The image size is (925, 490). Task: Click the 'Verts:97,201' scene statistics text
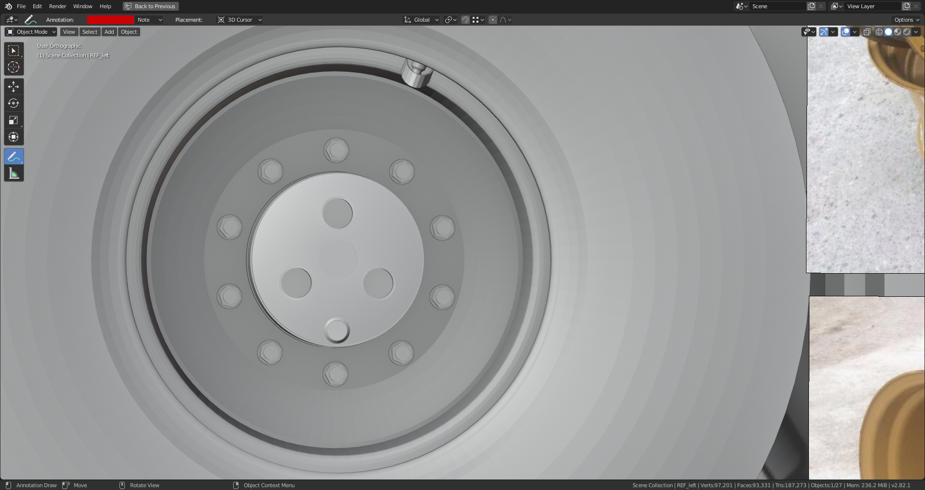click(x=716, y=485)
